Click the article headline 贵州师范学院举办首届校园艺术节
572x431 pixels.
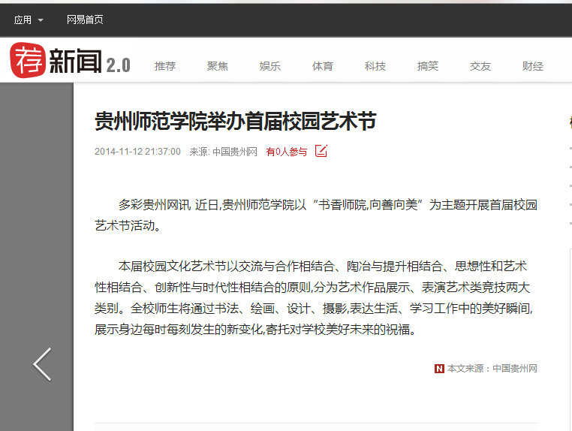(236, 121)
